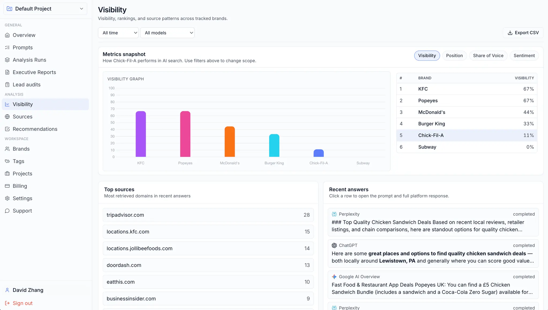This screenshot has width=548, height=310.
Task: Open the Recommendations page
Action: point(45,129)
